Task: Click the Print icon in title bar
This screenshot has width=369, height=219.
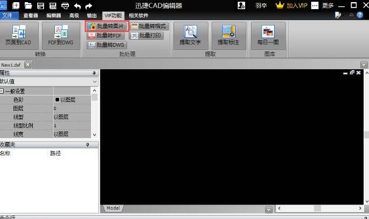Action: click(x=65, y=5)
